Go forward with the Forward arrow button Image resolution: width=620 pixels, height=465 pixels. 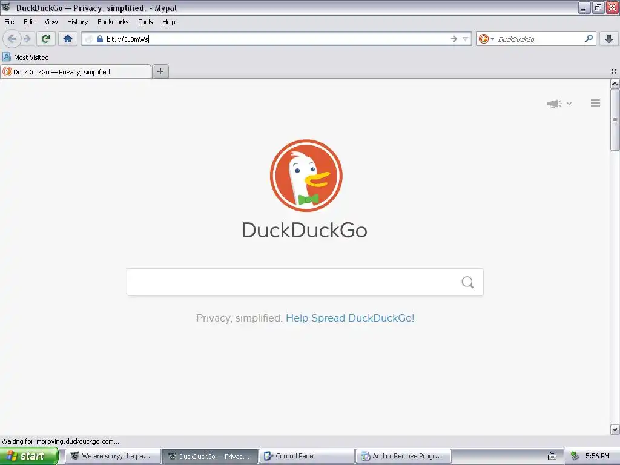[27, 39]
